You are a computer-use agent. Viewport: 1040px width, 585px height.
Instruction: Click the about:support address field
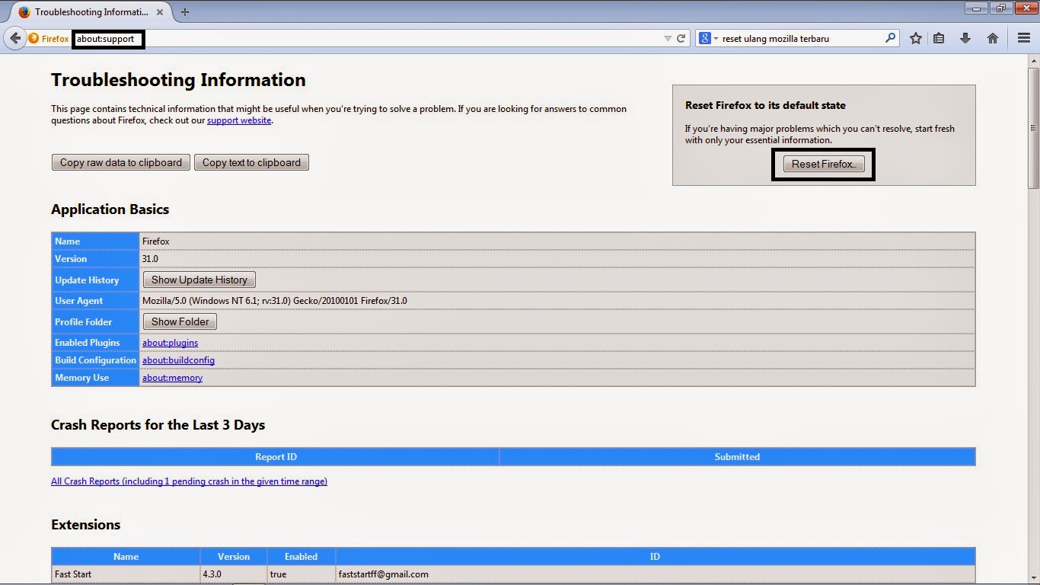click(x=367, y=38)
